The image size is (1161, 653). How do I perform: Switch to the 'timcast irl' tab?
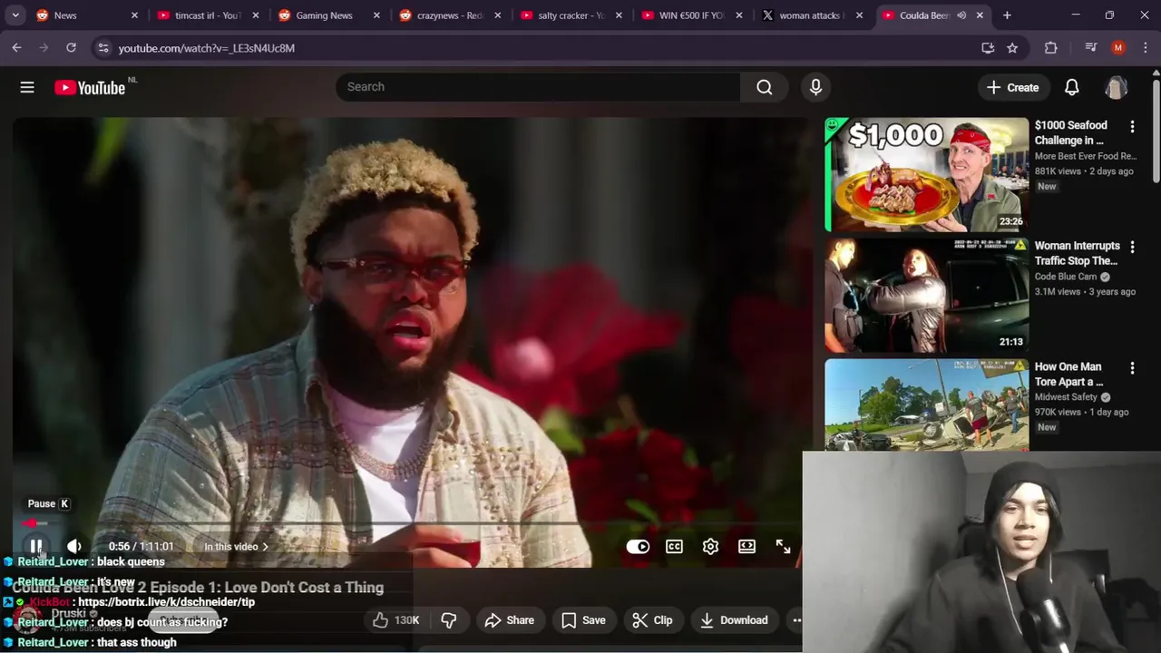207,15
